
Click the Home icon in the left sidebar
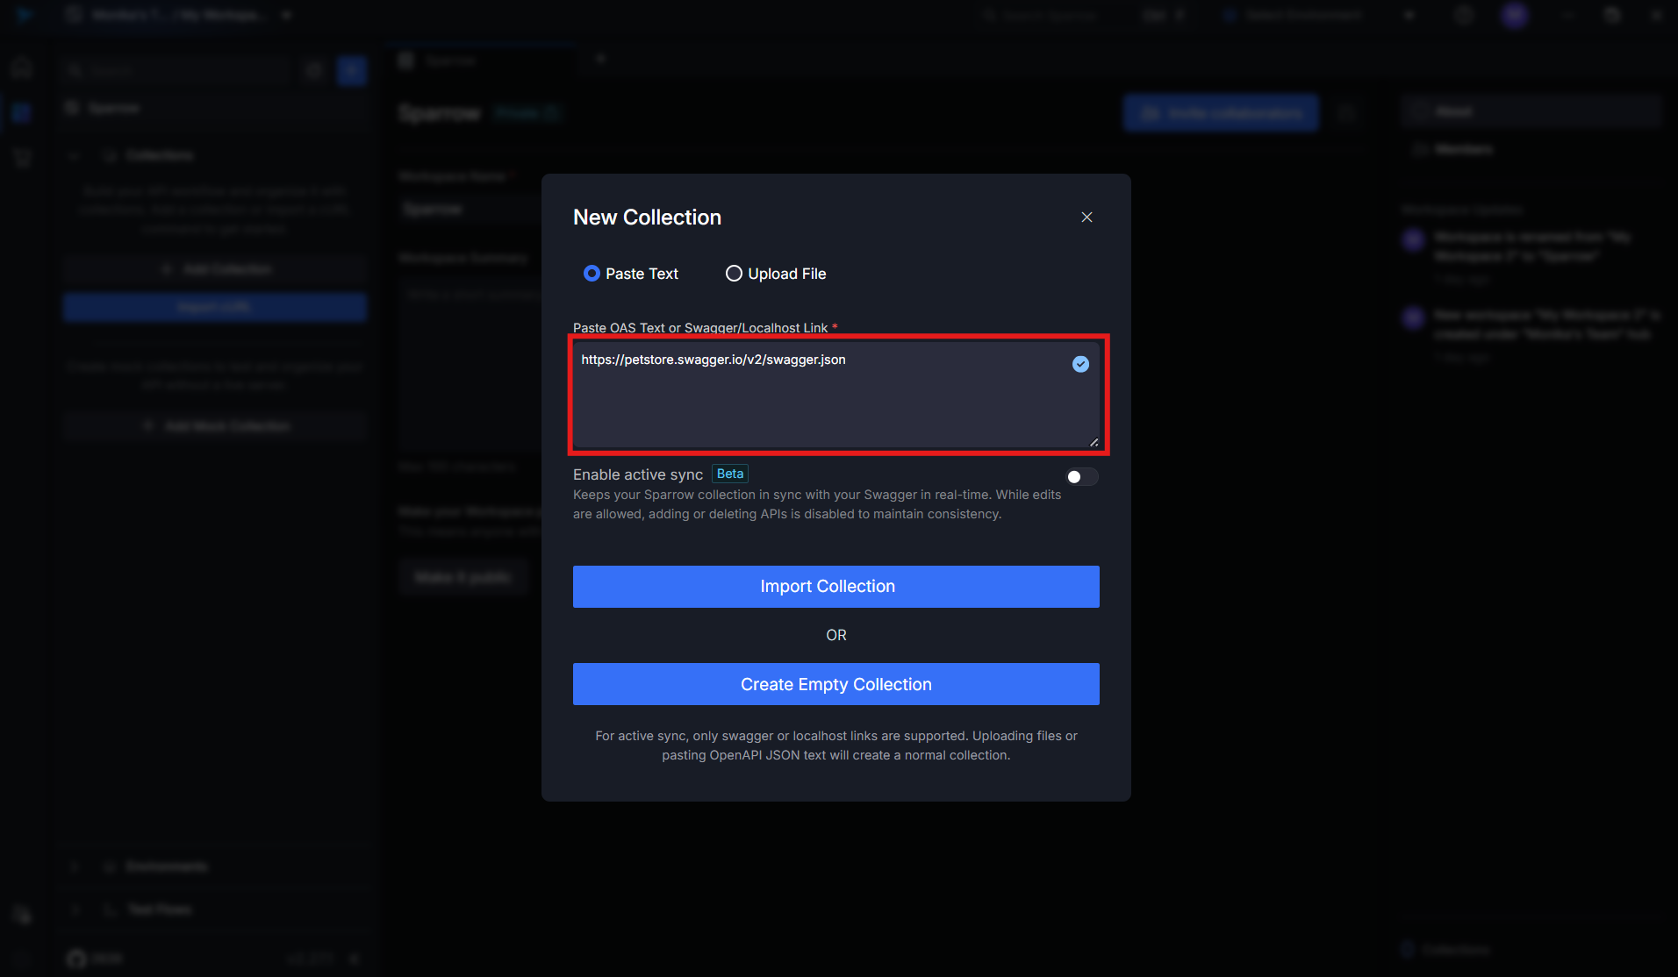[22, 68]
